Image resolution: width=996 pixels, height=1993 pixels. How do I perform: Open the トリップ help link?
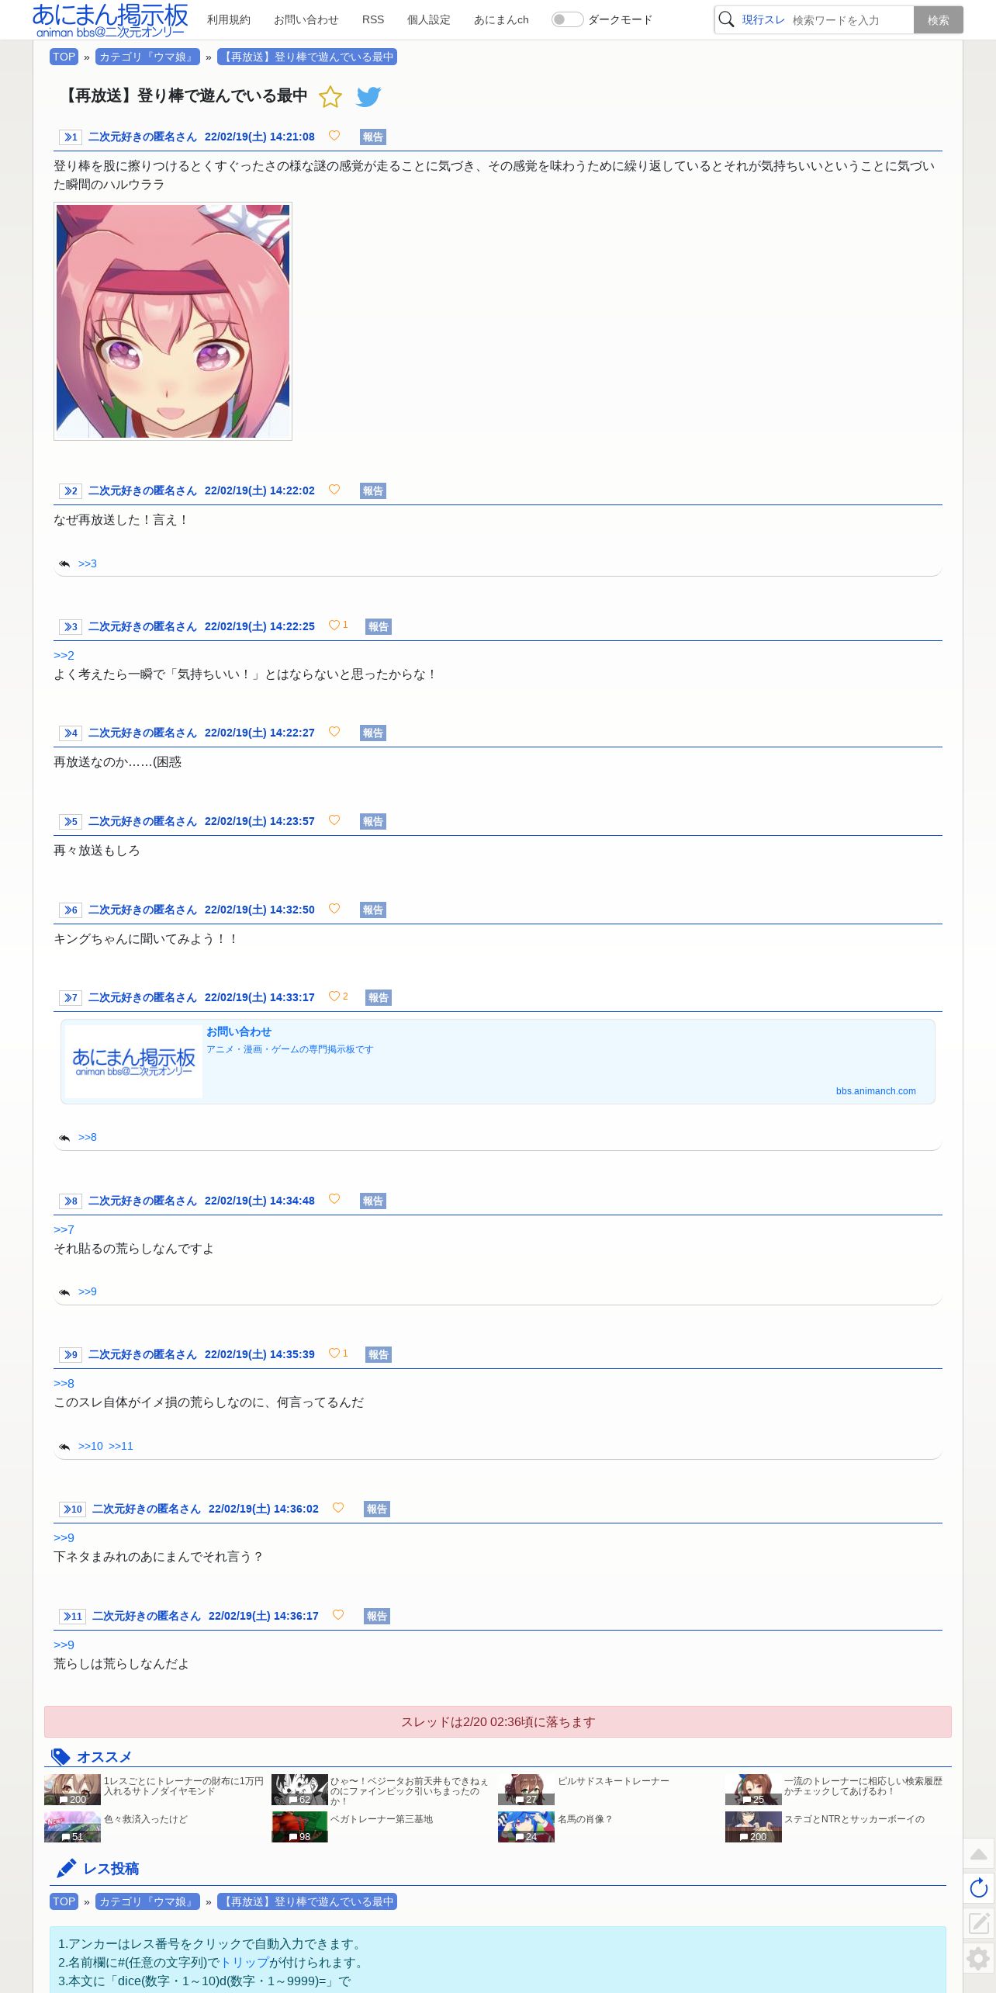coord(244,1962)
